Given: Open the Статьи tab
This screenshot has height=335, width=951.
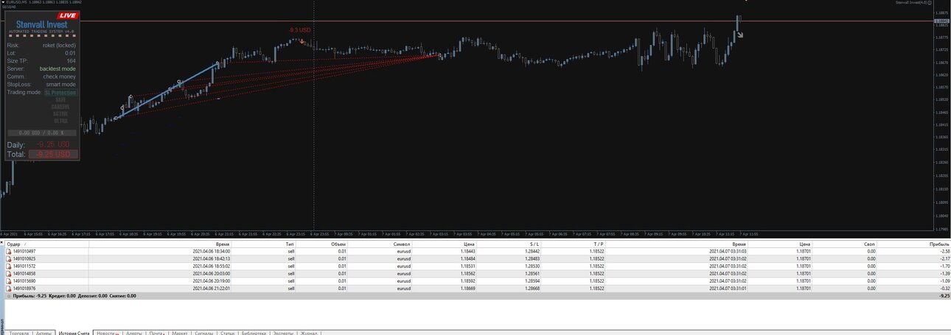Looking at the screenshot, I should click(x=227, y=333).
